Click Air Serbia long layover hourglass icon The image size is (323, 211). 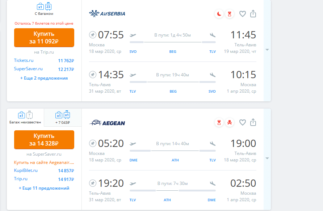click(230, 14)
